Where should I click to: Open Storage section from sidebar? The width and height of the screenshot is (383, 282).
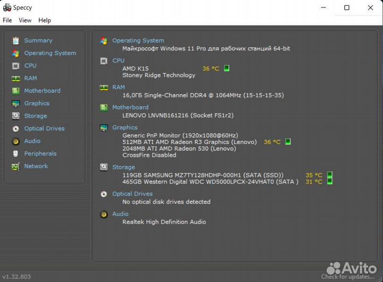click(36, 116)
